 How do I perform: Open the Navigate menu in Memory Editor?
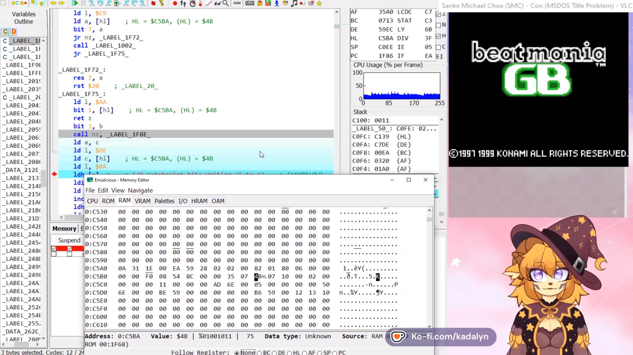[x=140, y=190]
